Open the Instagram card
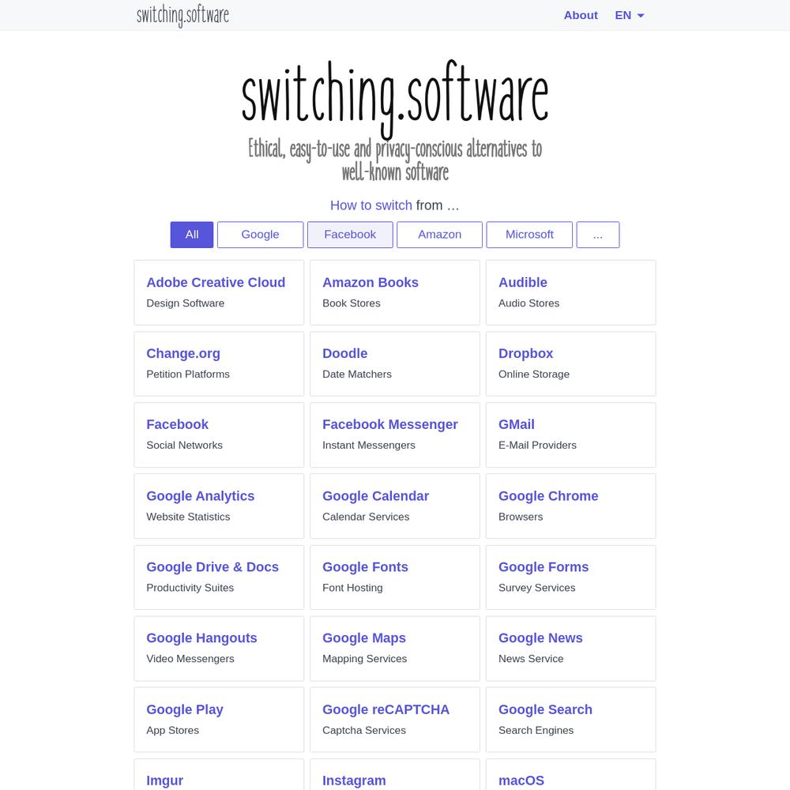 pyautogui.click(x=395, y=774)
